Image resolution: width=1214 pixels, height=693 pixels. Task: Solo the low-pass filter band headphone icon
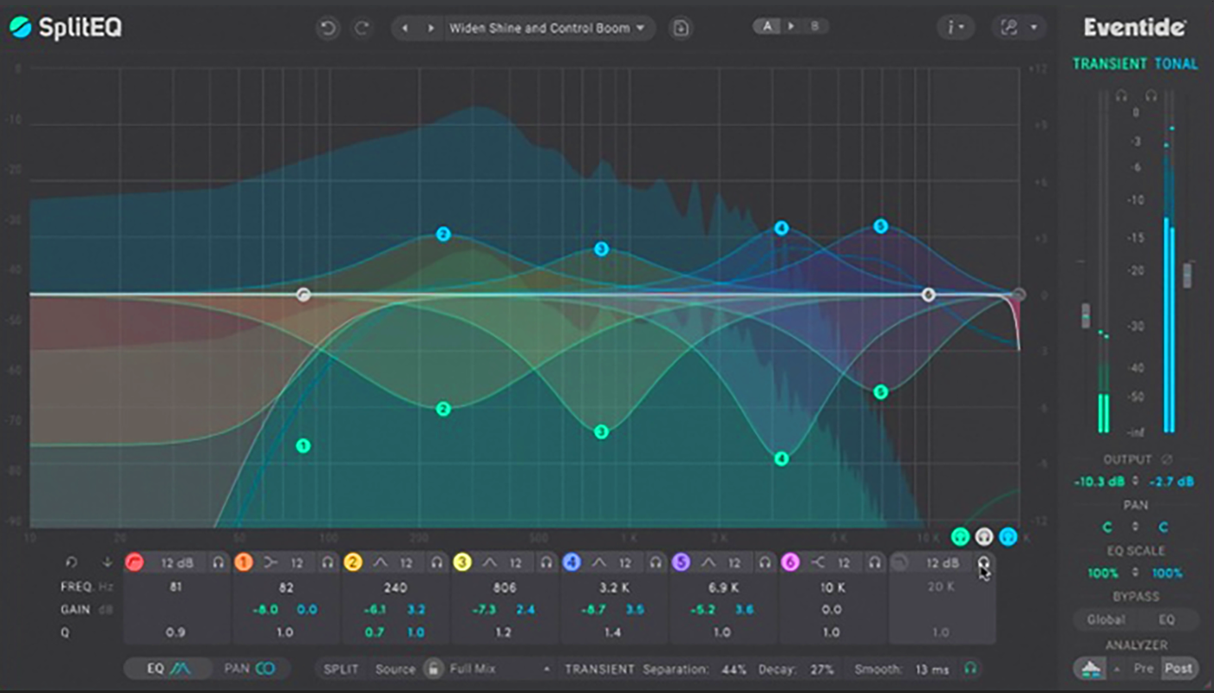click(984, 563)
